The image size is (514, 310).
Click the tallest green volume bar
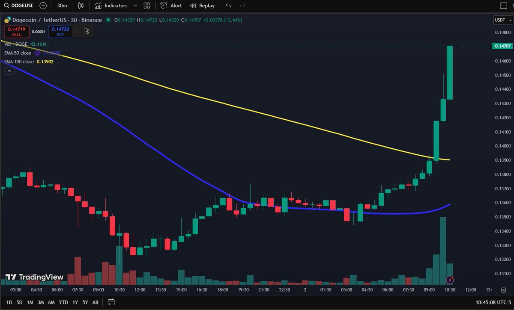click(443, 251)
